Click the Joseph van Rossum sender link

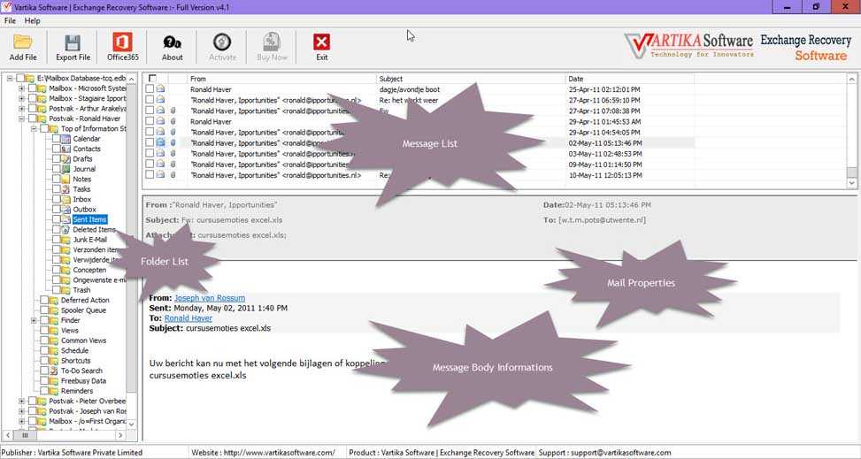[x=210, y=298]
